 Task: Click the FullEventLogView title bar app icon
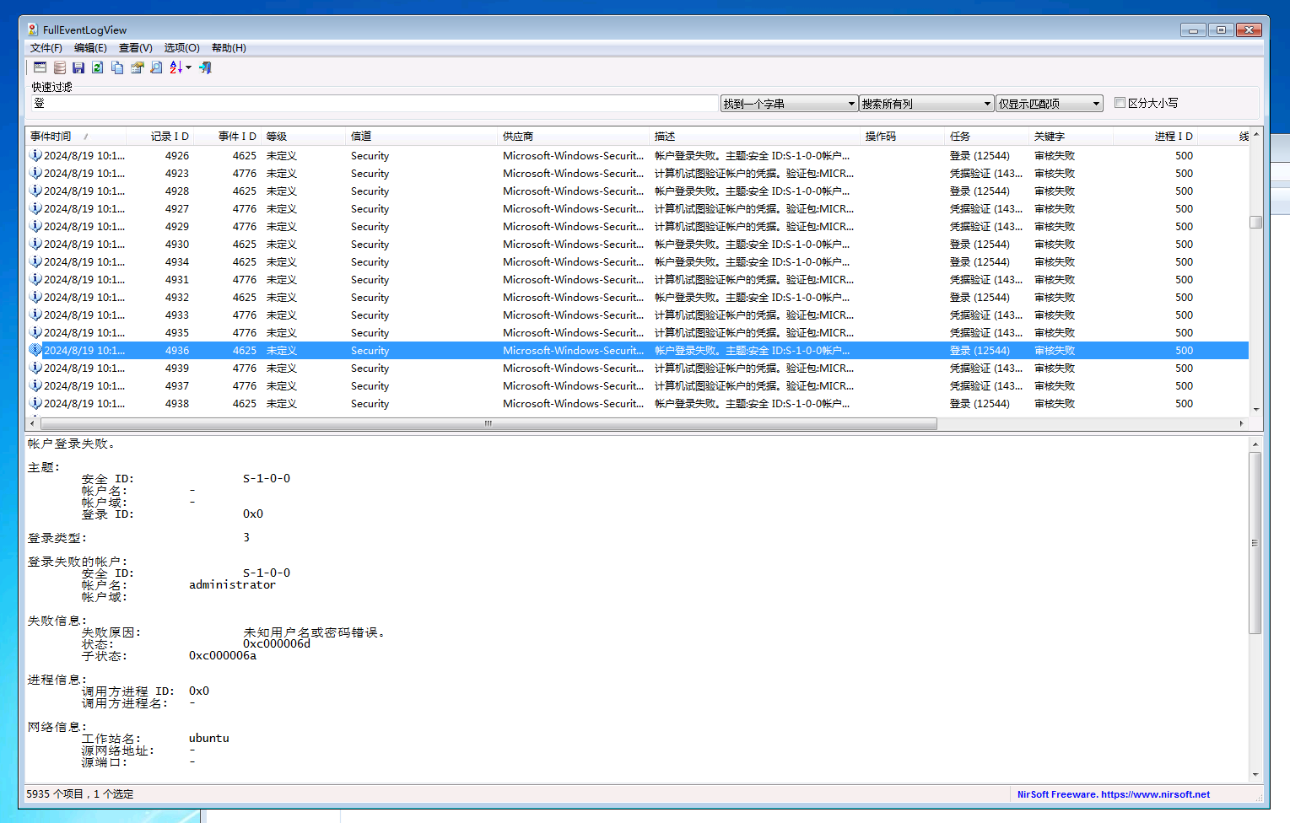click(33, 30)
